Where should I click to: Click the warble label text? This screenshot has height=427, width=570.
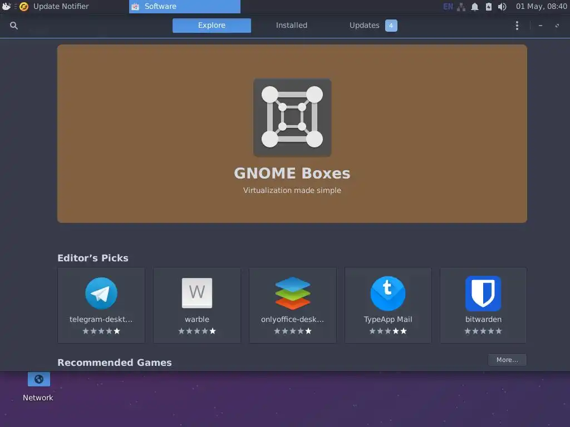point(197,320)
